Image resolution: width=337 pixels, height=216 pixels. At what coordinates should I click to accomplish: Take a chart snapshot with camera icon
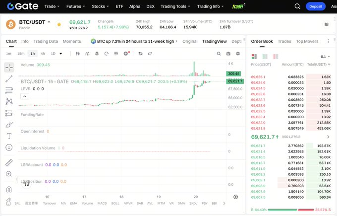tap(228, 54)
